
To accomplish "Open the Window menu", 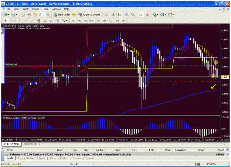I will [x=56, y=9].
